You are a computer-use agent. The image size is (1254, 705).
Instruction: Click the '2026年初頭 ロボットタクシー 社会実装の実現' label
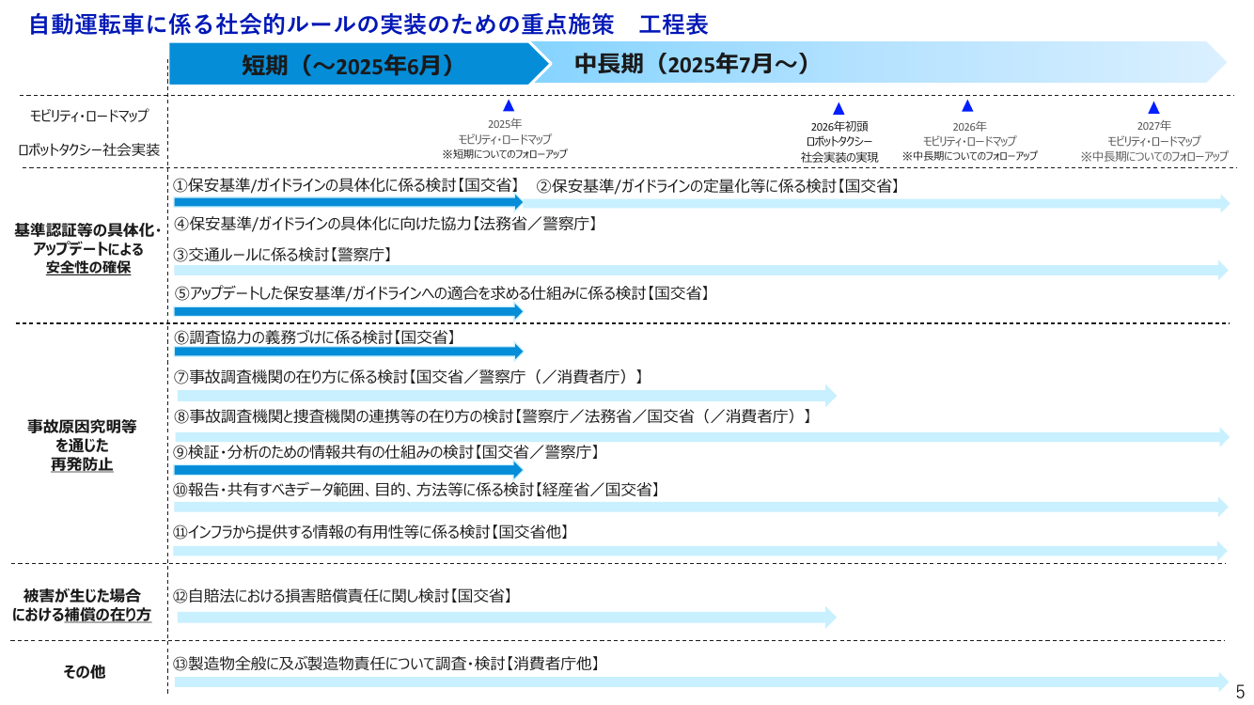[839, 141]
